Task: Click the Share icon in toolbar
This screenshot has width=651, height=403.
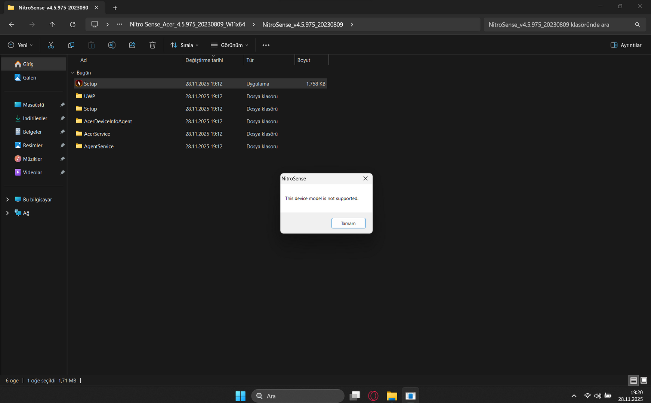Action: tap(132, 45)
